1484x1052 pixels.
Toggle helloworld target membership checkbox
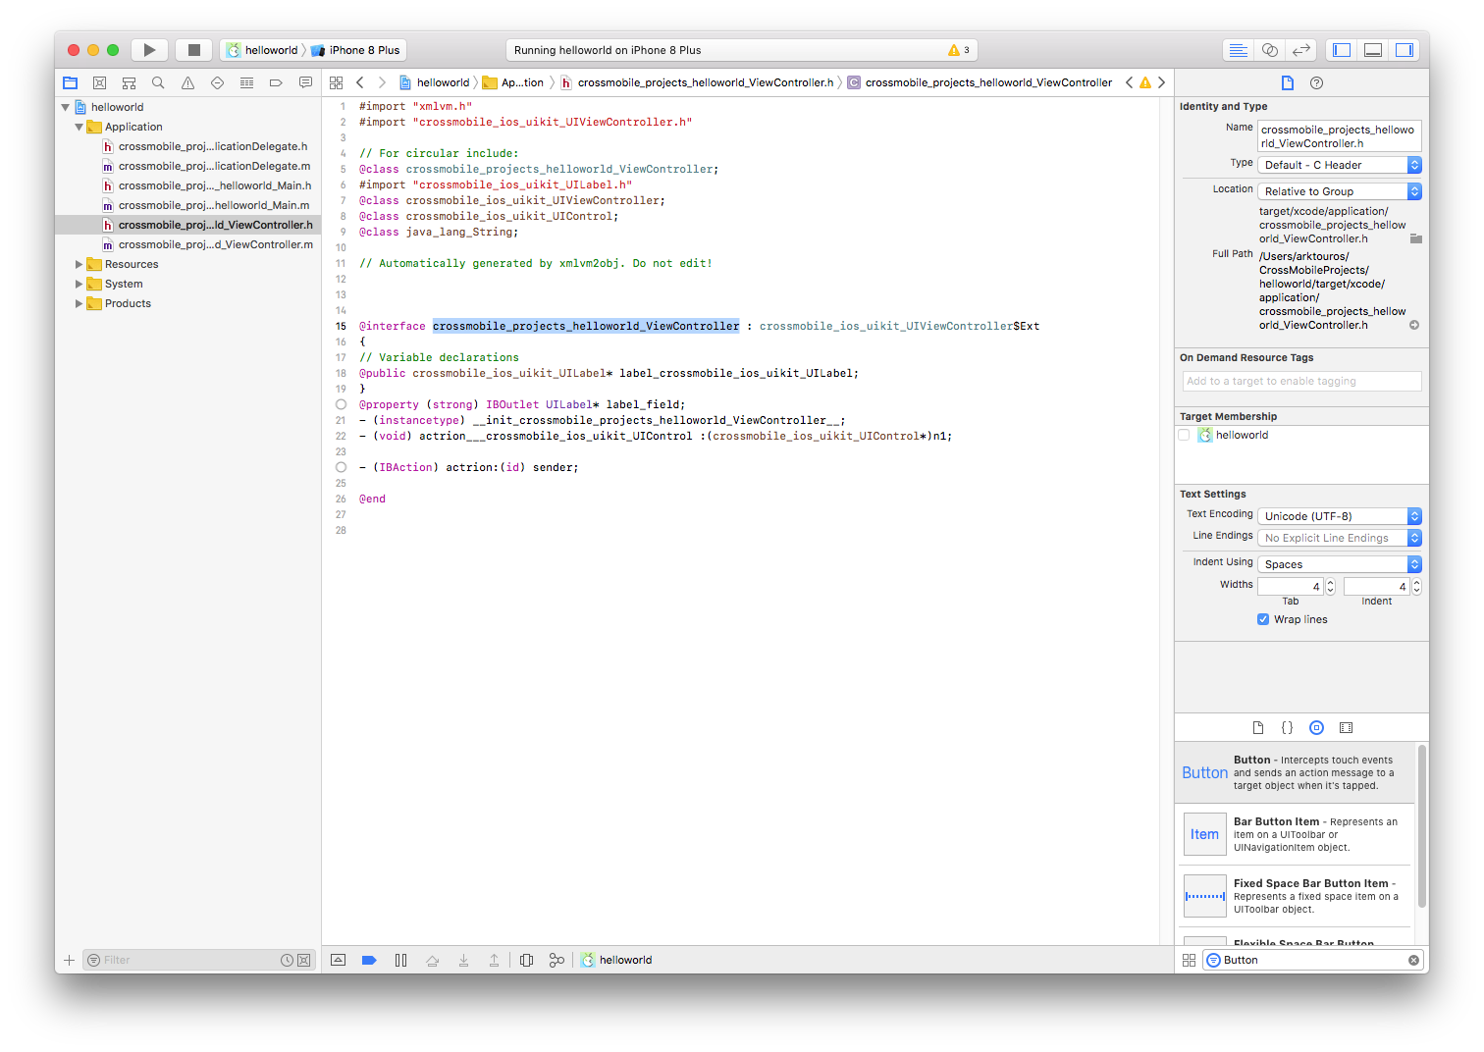[1184, 435]
